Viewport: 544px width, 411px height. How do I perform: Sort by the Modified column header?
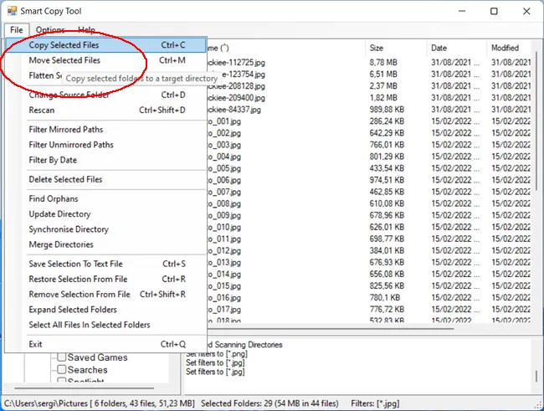tap(510, 48)
